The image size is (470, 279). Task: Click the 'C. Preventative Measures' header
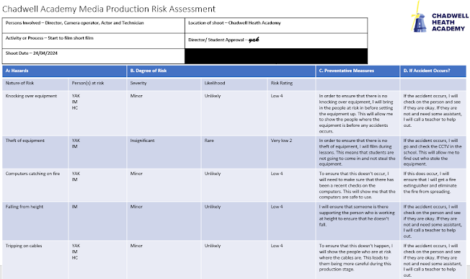pyautogui.click(x=358, y=71)
